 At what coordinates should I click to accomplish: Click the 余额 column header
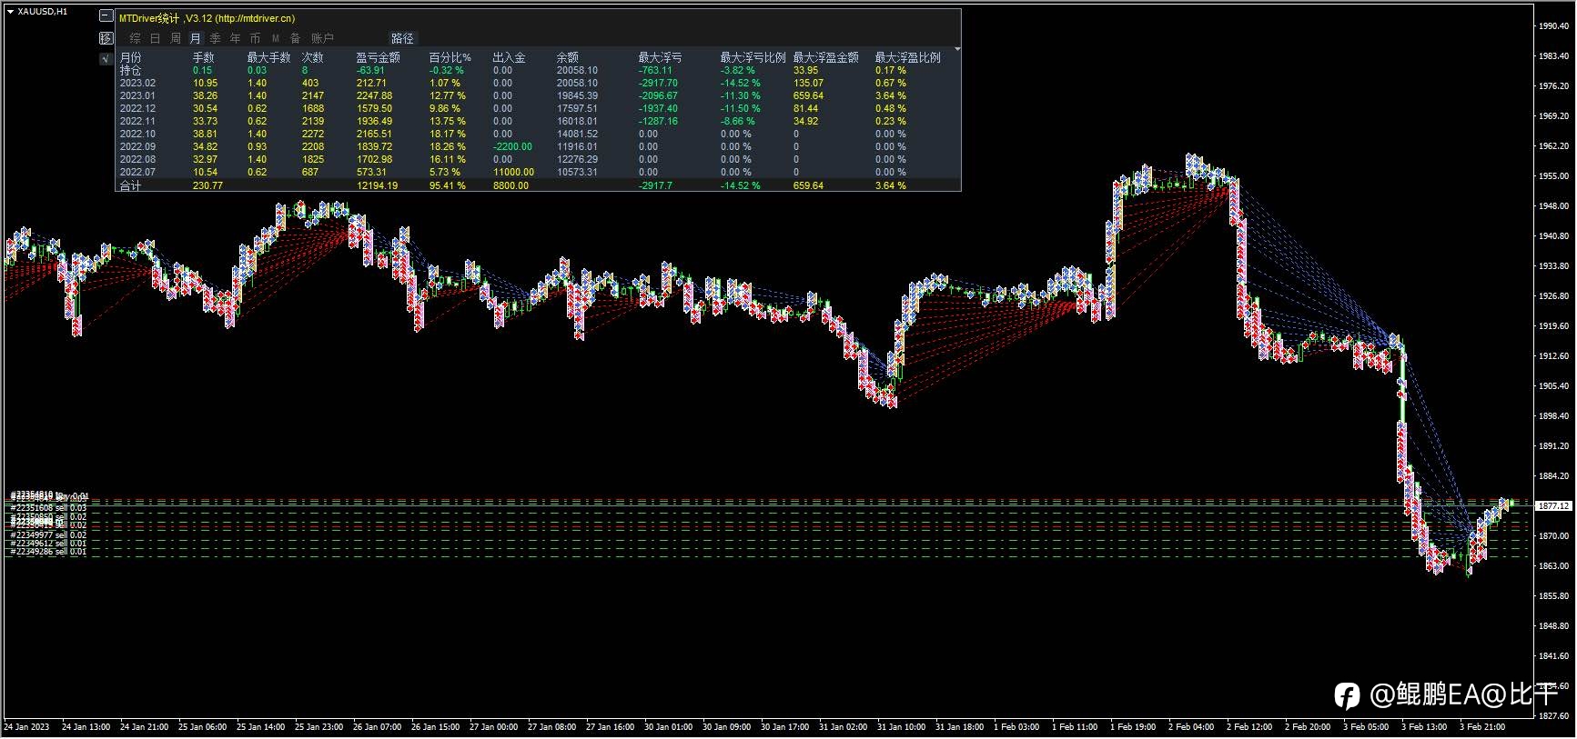pyautogui.click(x=568, y=57)
